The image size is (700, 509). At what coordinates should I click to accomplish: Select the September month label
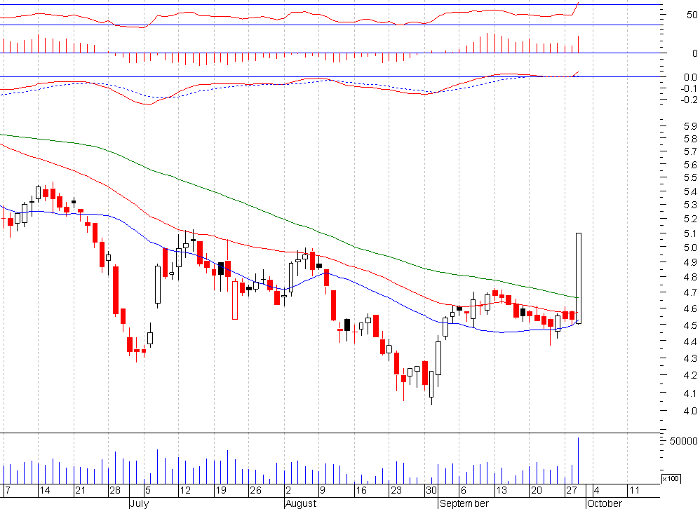click(464, 503)
